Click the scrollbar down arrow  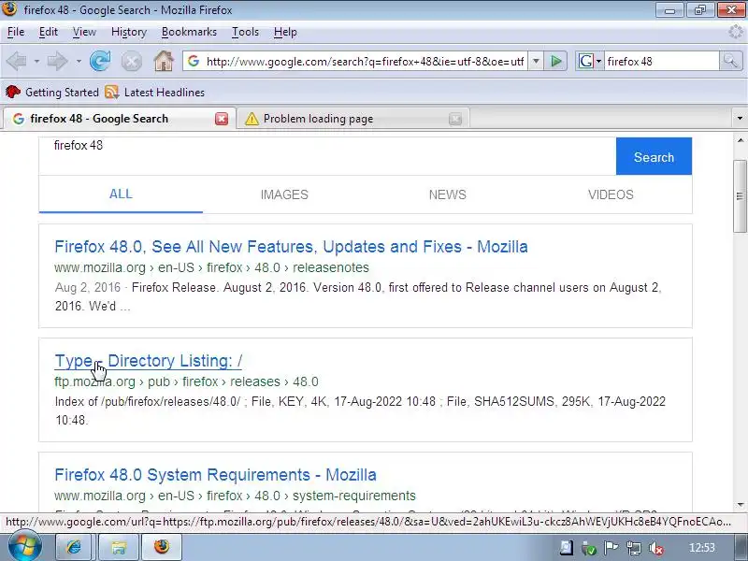click(740, 505)
